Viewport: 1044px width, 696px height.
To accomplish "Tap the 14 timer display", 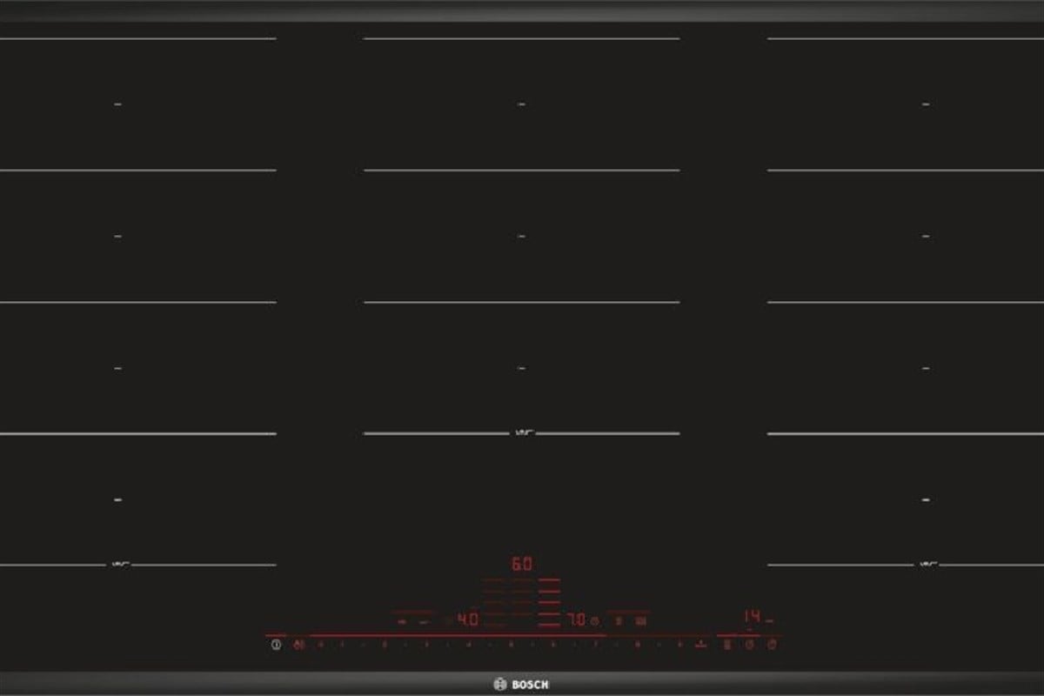I will (752, 616).
